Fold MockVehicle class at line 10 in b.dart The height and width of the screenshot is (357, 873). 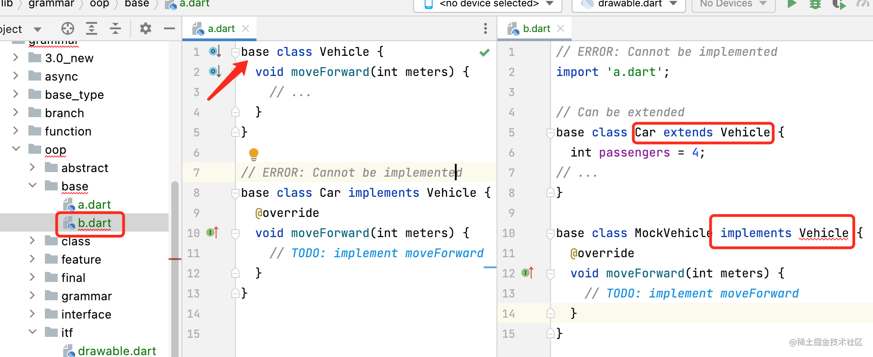click(x=551, y=233)
